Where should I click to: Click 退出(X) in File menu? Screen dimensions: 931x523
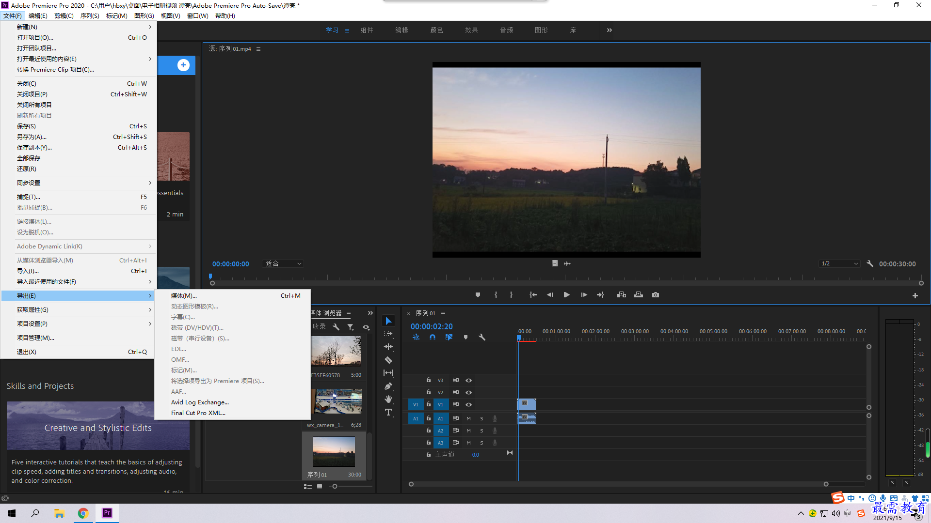click(x=78, y=352)
